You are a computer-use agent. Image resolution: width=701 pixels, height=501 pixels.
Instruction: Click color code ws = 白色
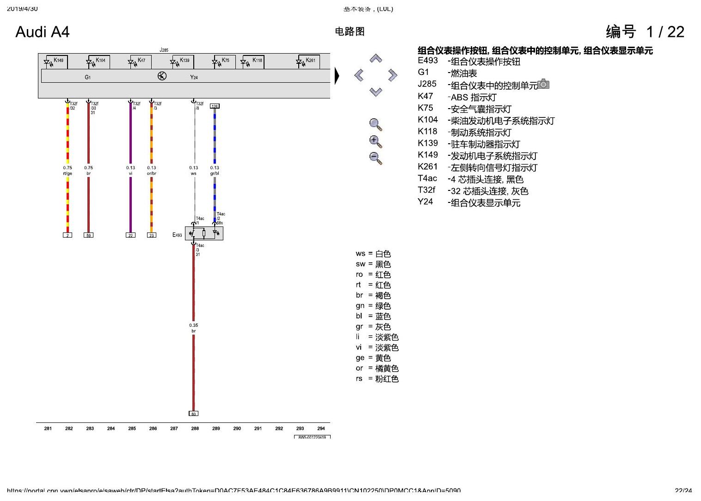click(373, 254)
